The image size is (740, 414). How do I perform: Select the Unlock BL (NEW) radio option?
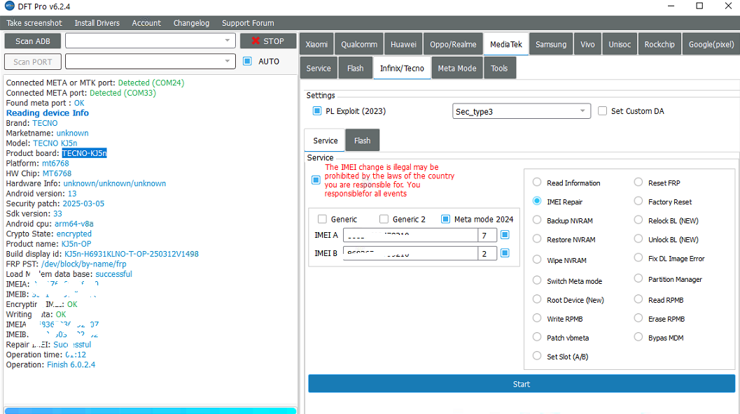click(638, 238)
